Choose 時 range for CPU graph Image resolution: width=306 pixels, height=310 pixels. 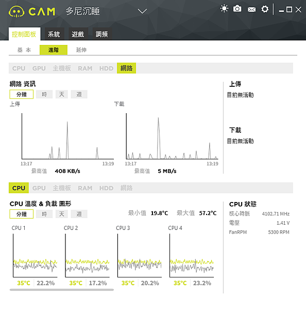tap(44, 214)
